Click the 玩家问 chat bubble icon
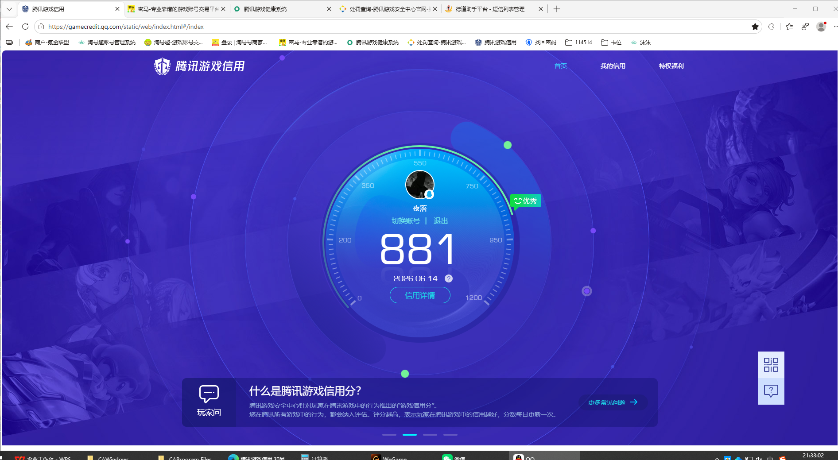This screenshot has width=838, height=460. pos(209,394)
